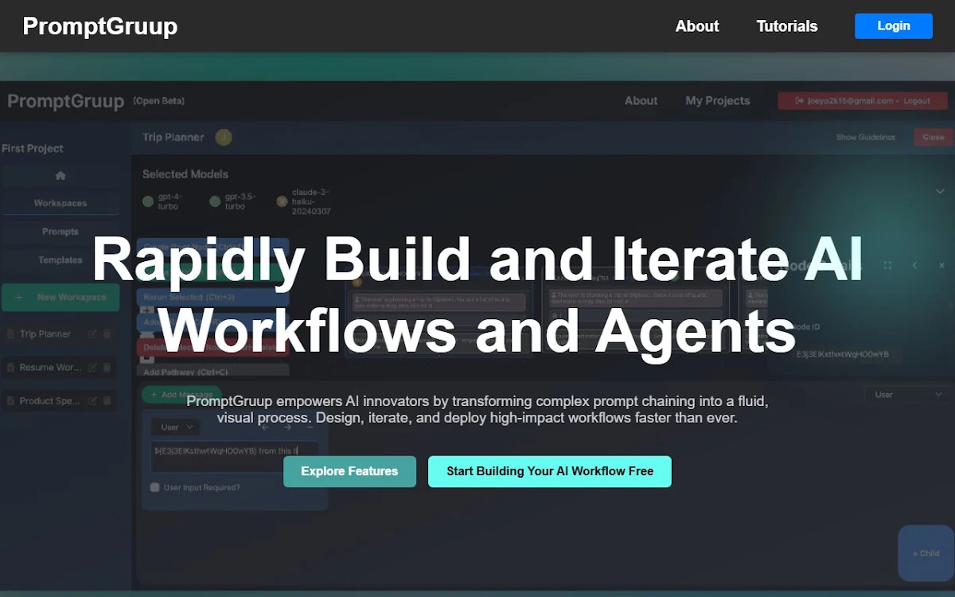This screenshot has width=955, height=597.
Task: Open the User dropdown on right side
Action: click(x=906, y=394)
